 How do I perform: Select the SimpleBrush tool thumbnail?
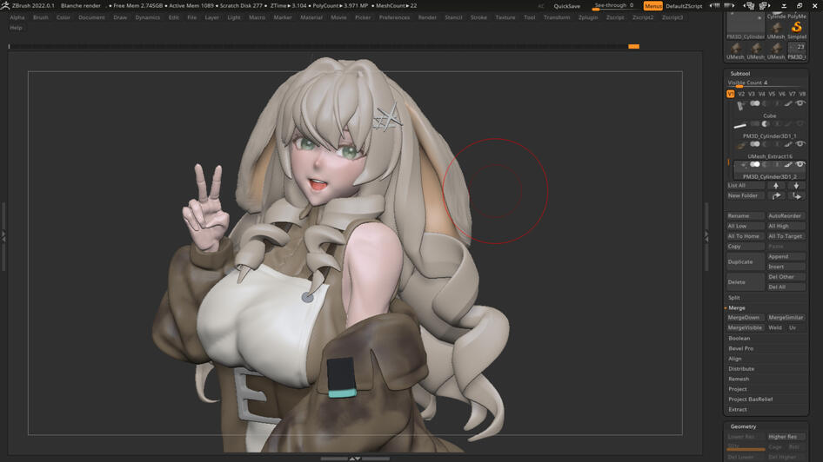tap(797, 29)
